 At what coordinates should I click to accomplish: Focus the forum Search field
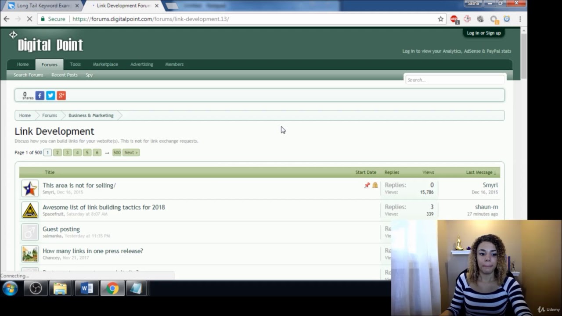click(455, 79)
